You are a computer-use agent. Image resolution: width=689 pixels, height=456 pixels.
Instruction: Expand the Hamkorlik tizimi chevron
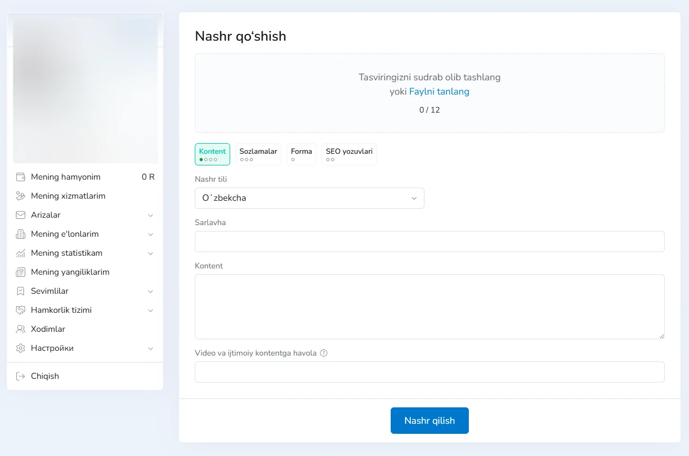point(150,311)
